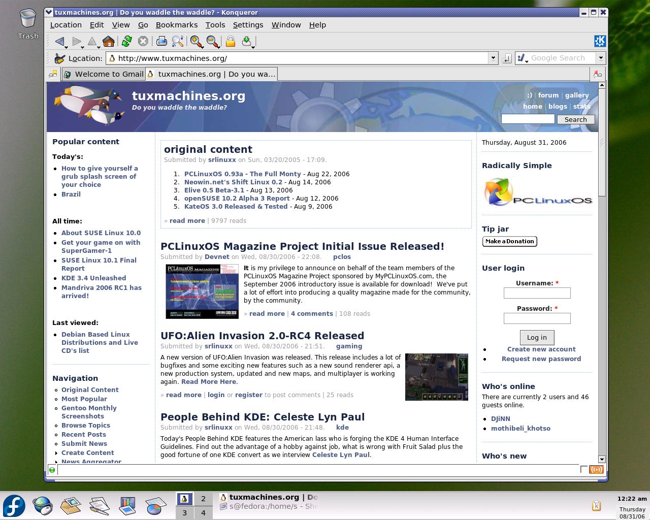Click the Password input field
Viewport: 650px width, 520px height.
[537, 318]
